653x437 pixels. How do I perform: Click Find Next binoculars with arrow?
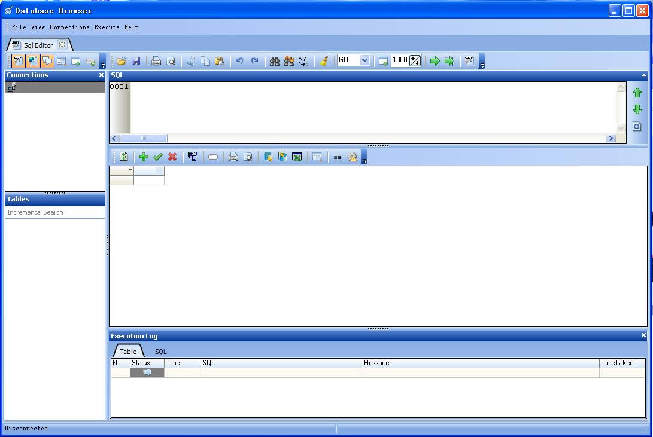pyautogui.click(x=289, y=61)
